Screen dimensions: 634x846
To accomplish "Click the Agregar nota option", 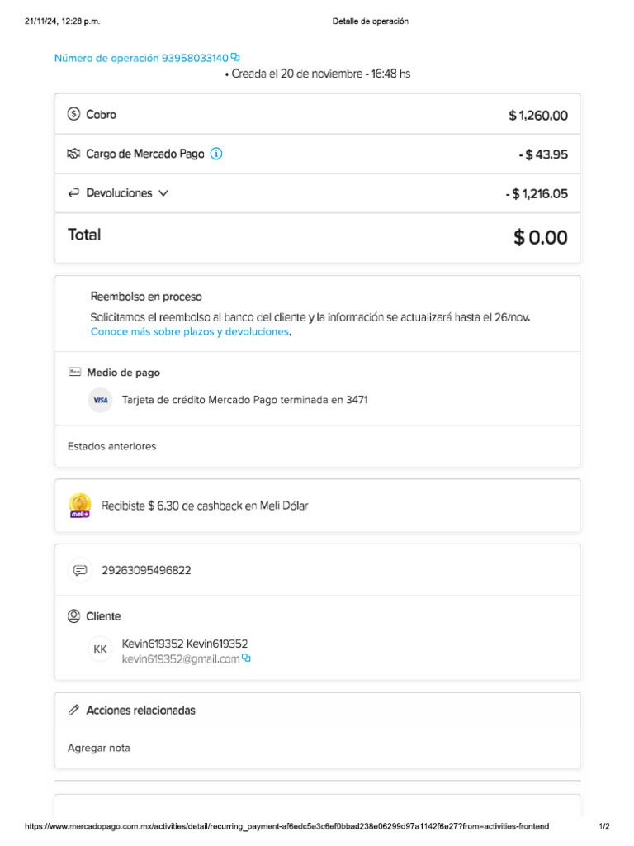I will (99, 748).
